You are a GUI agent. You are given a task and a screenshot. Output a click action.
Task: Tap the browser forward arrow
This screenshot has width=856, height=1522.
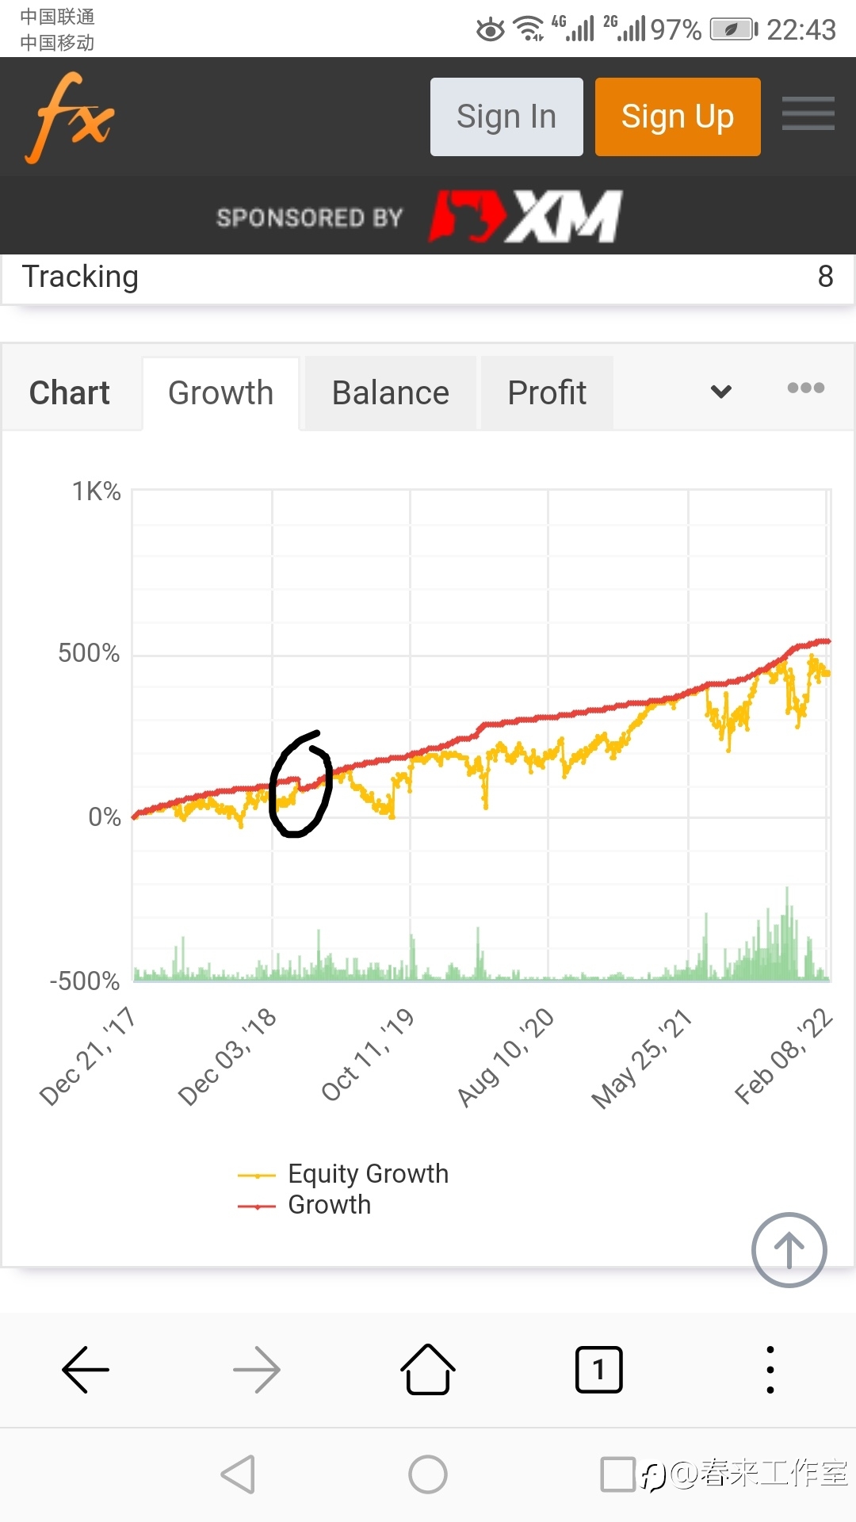click(x=257, y=1369)
